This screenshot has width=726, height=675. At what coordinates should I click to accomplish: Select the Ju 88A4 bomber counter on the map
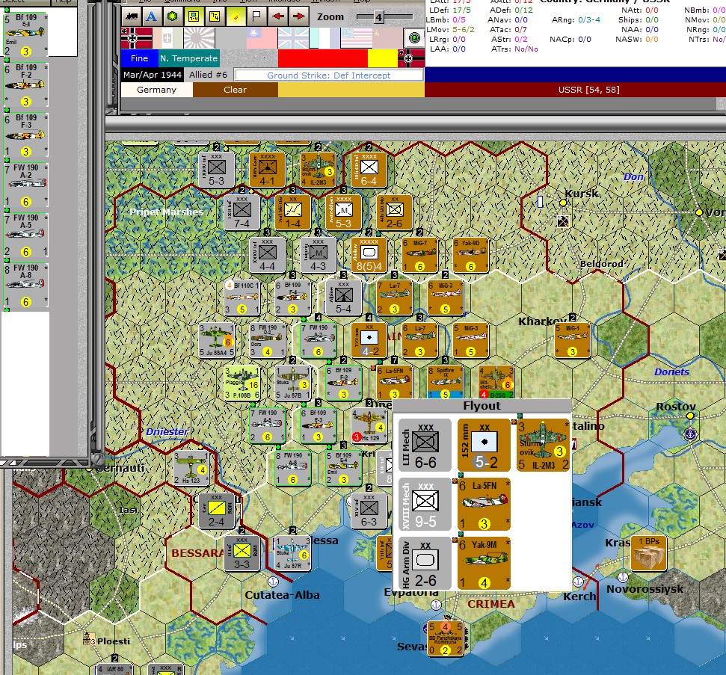(216, 340)
